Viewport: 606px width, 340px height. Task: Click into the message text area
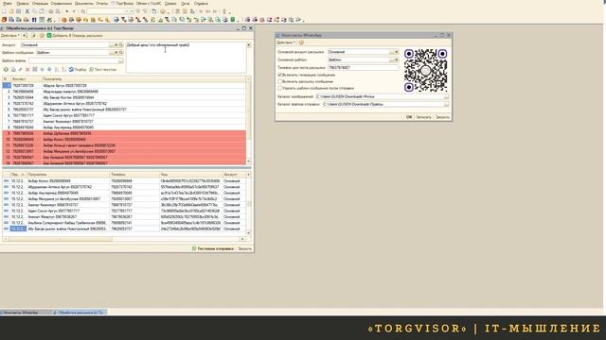coord(186,58)
